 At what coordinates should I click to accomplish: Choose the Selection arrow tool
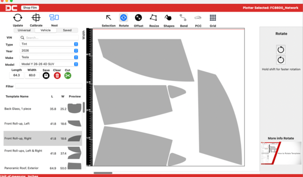(x=109, y=18)
